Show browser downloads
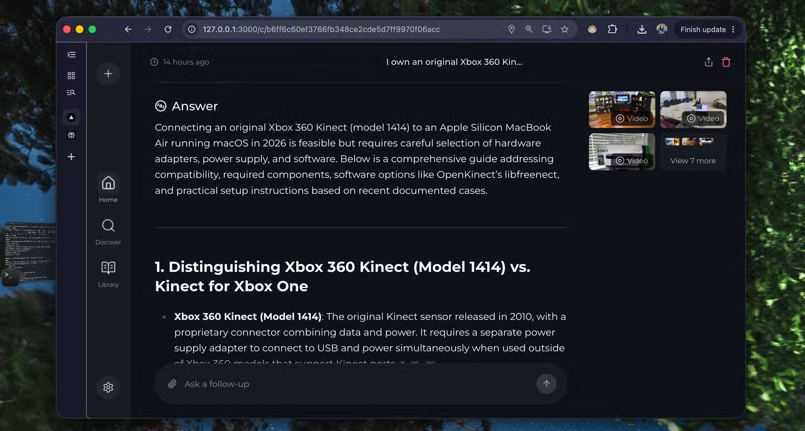 point(642,29)
